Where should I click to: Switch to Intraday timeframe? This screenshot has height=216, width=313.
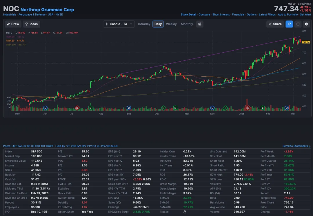tap(144, 24)
